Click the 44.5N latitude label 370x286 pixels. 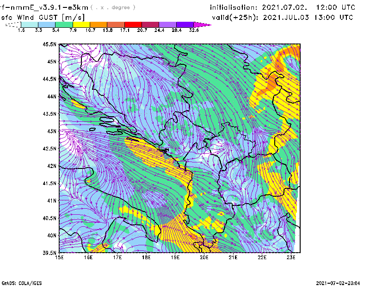click(x=49, y=79)
